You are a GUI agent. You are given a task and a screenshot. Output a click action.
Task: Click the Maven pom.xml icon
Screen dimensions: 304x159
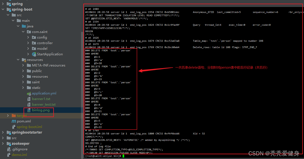(14, 121)
